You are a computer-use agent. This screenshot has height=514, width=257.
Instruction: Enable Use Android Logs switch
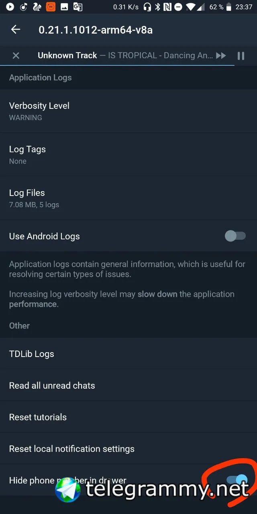235,236
